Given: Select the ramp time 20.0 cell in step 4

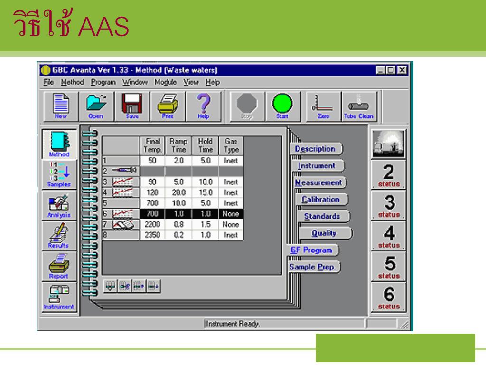Looking at the screenshot, I should [x=178, y=192].
